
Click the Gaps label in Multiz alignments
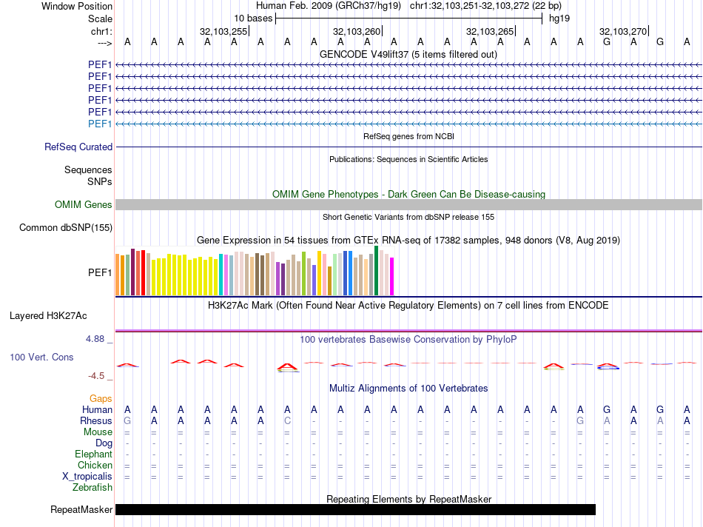click(x=101, y=399)
